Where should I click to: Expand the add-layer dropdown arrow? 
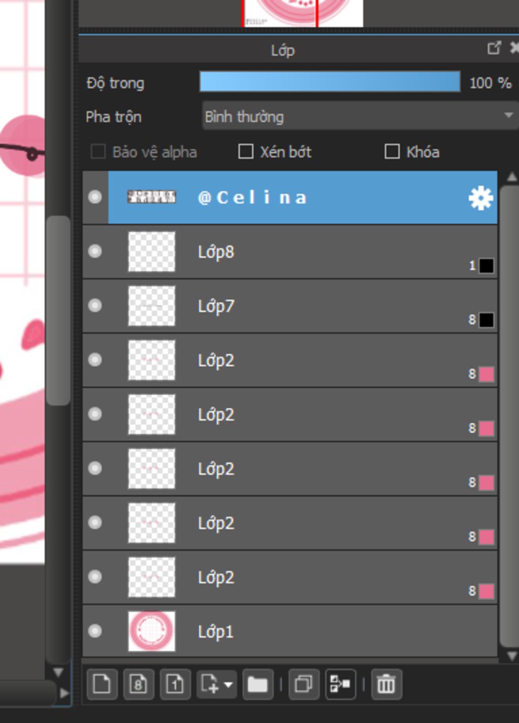tap(229, 684)
